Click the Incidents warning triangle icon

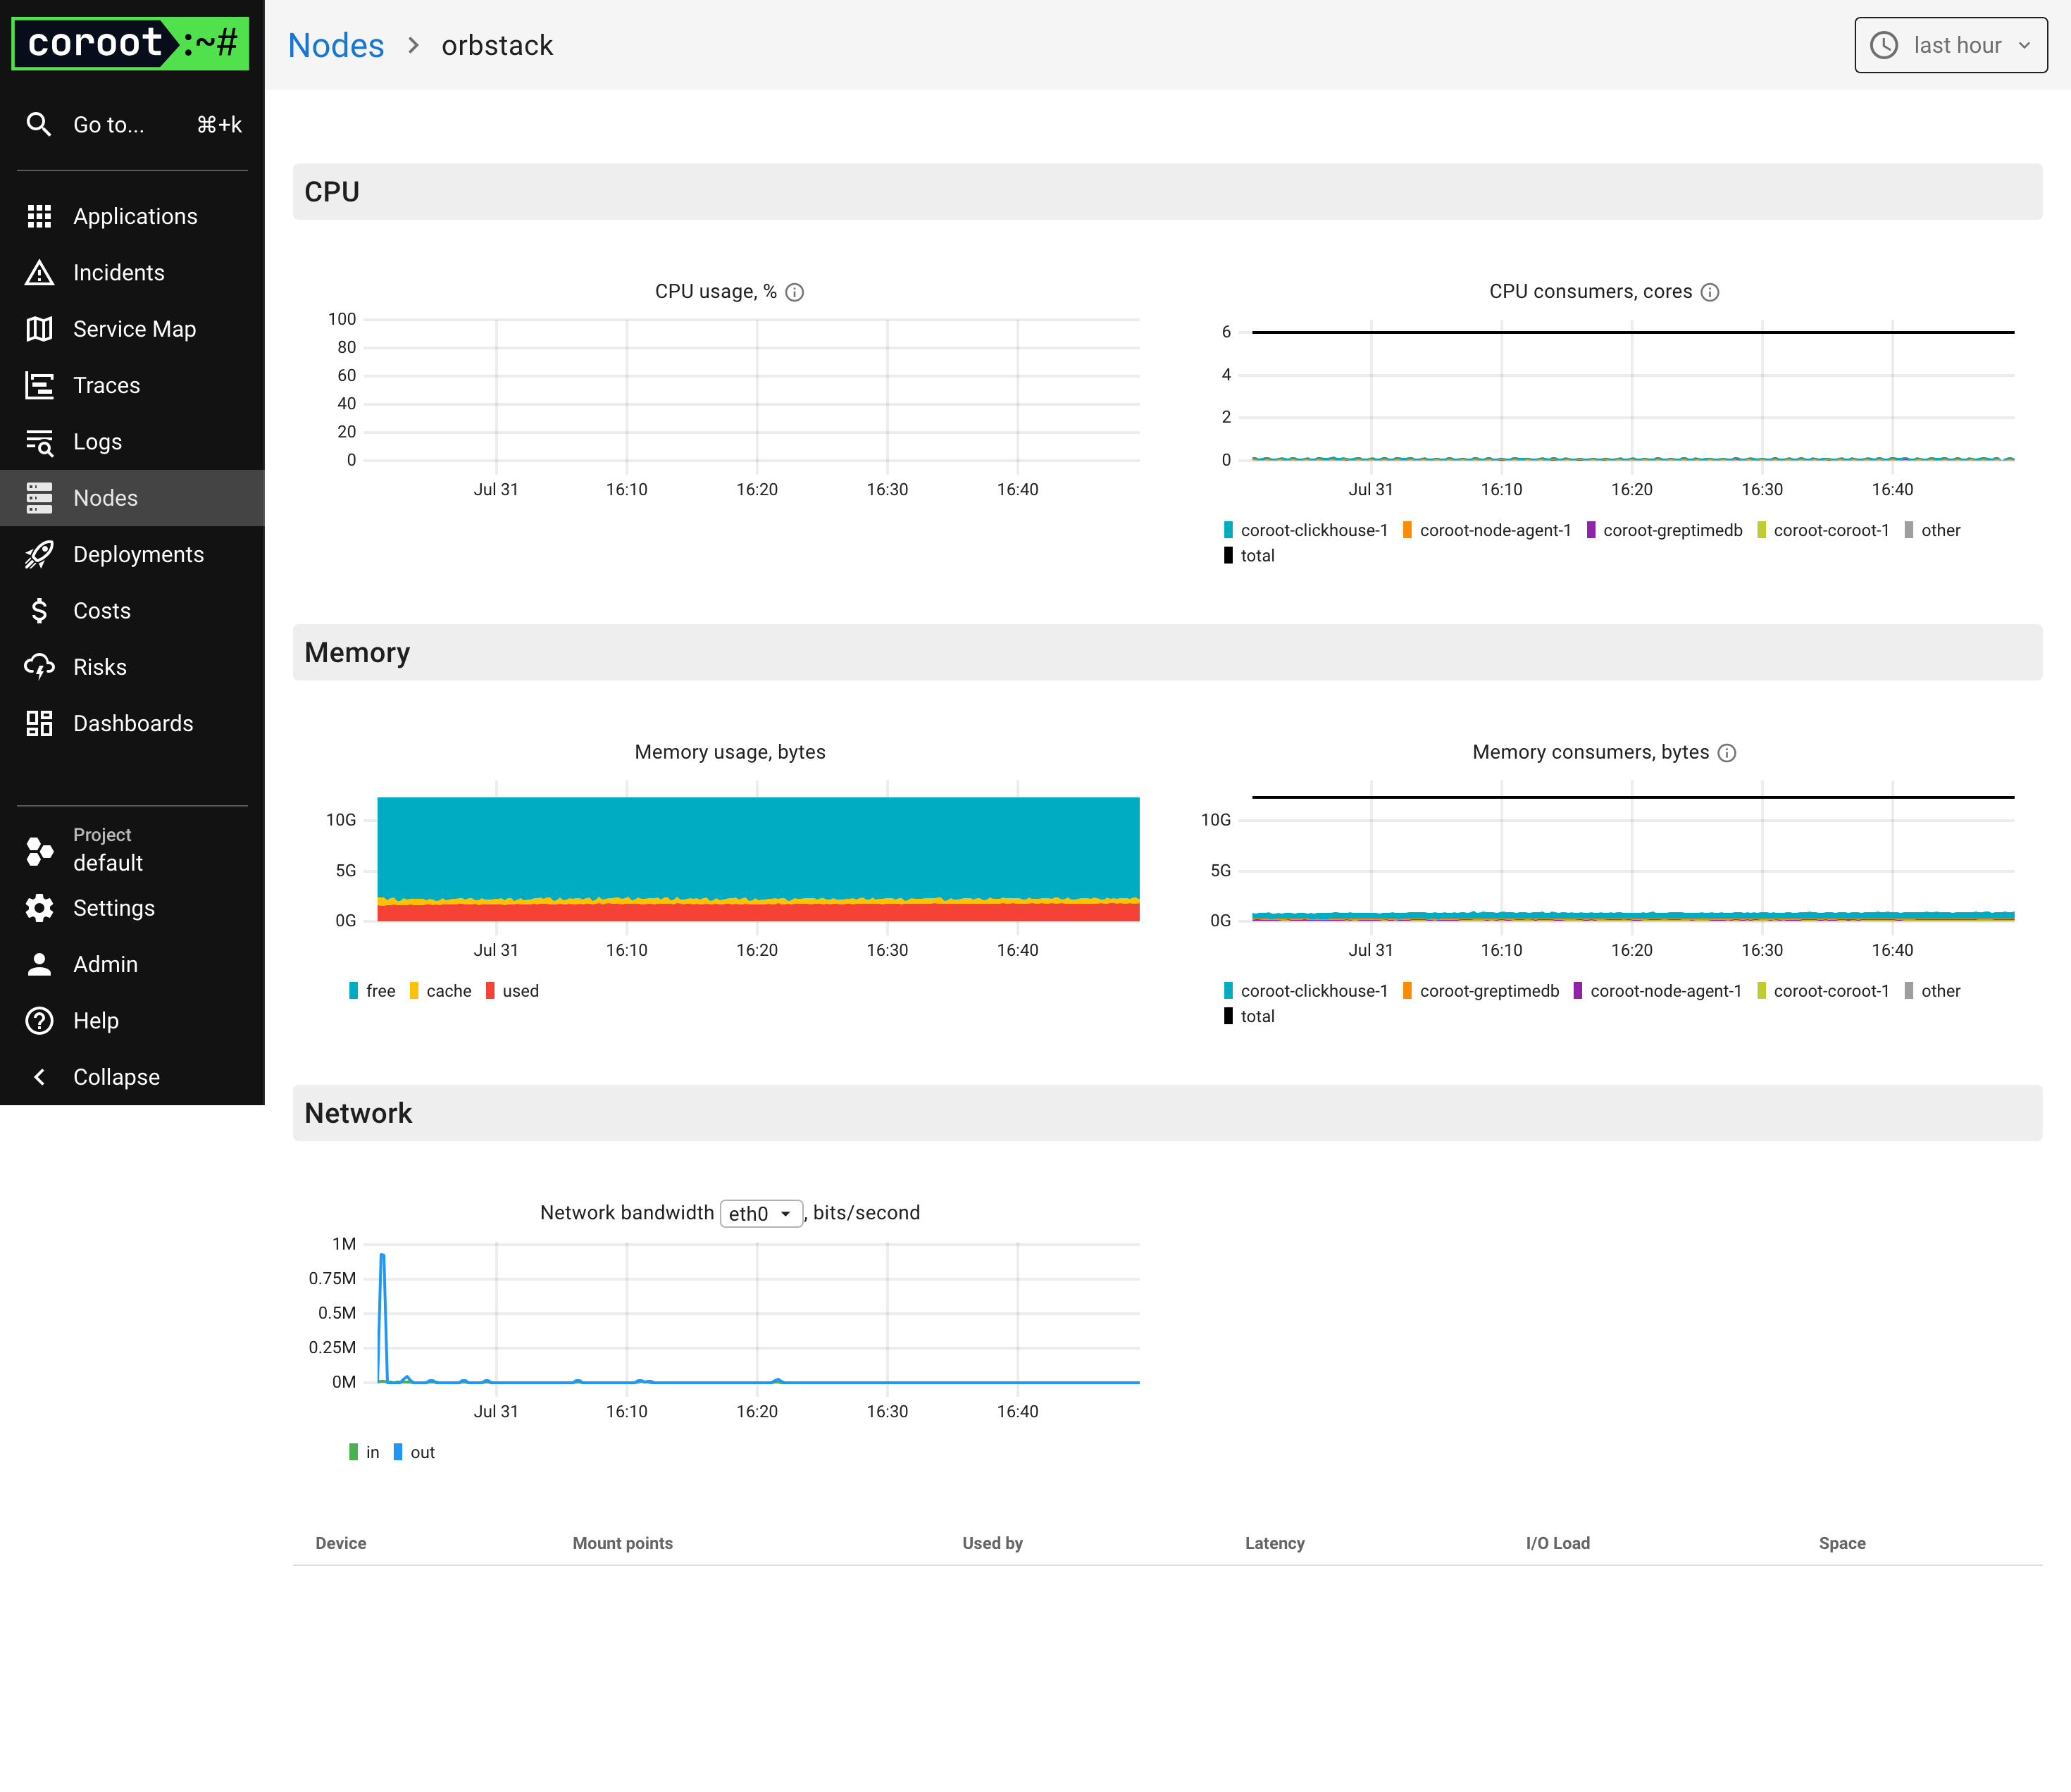39,273
